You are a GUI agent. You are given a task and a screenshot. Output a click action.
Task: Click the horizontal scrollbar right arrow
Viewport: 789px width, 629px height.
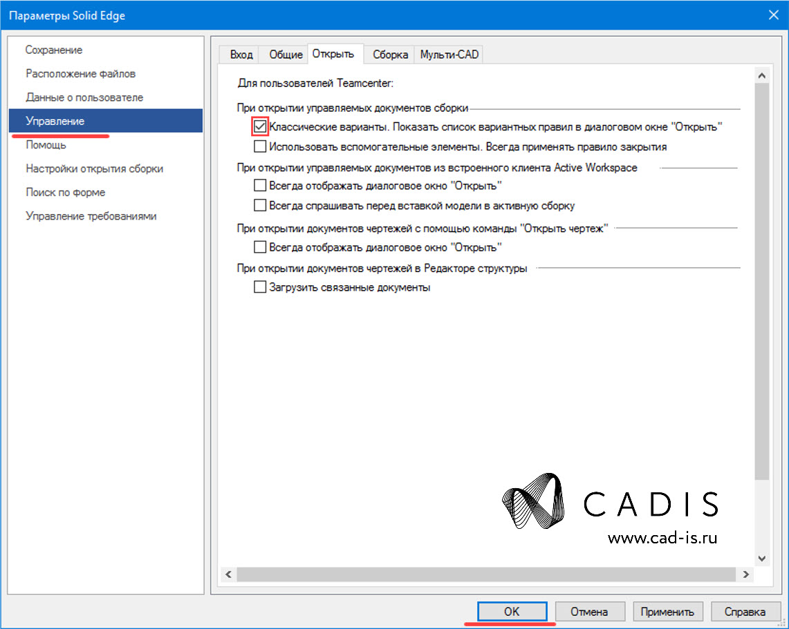745,574
